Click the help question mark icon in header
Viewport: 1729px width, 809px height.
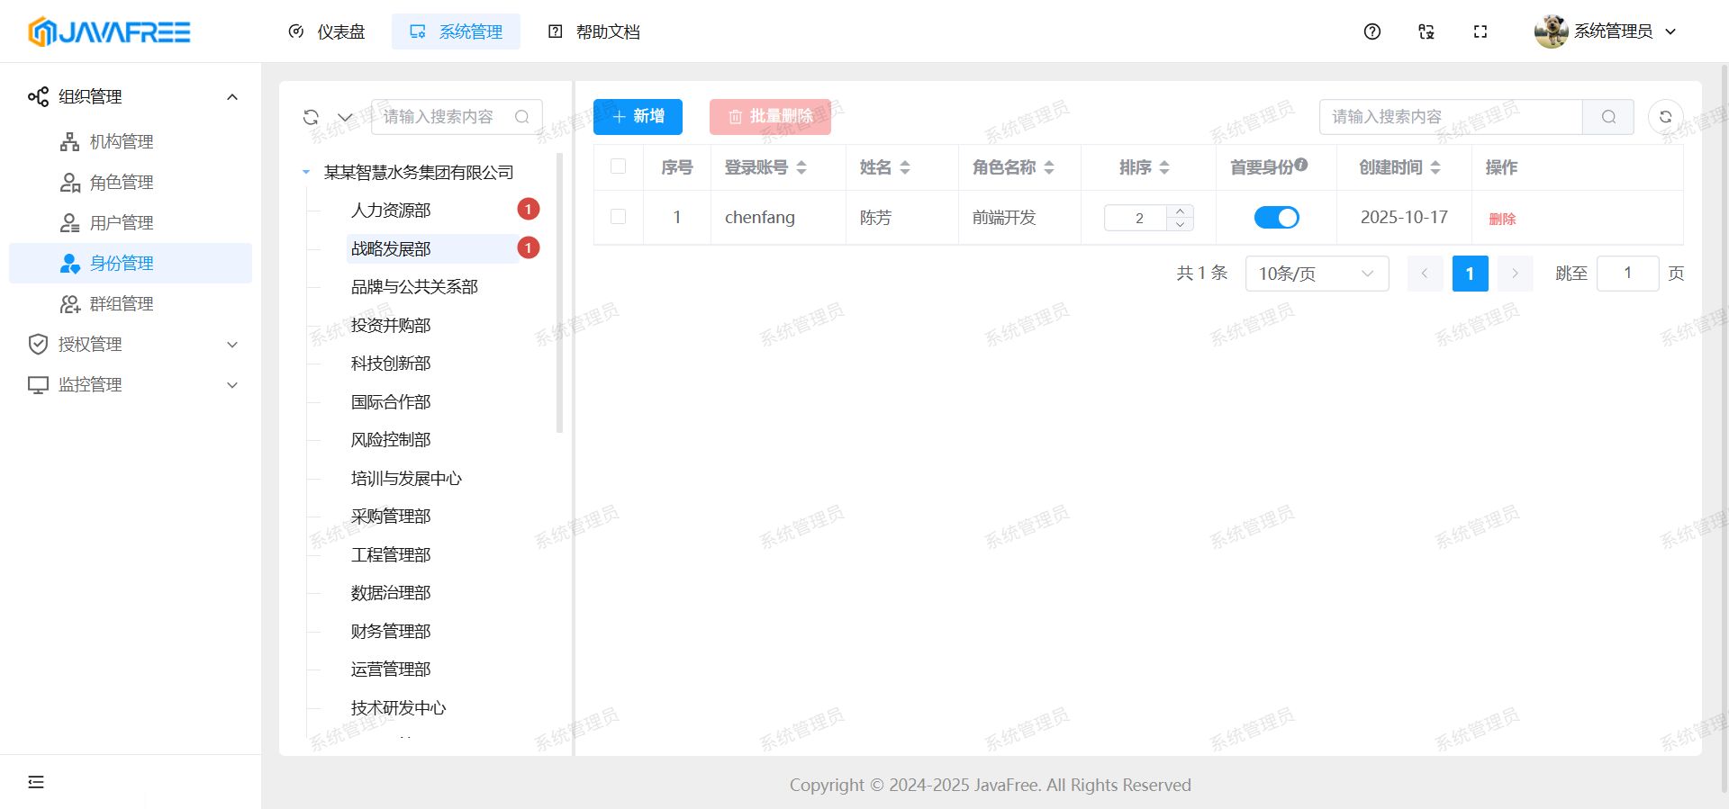[x=1371, y=31]
